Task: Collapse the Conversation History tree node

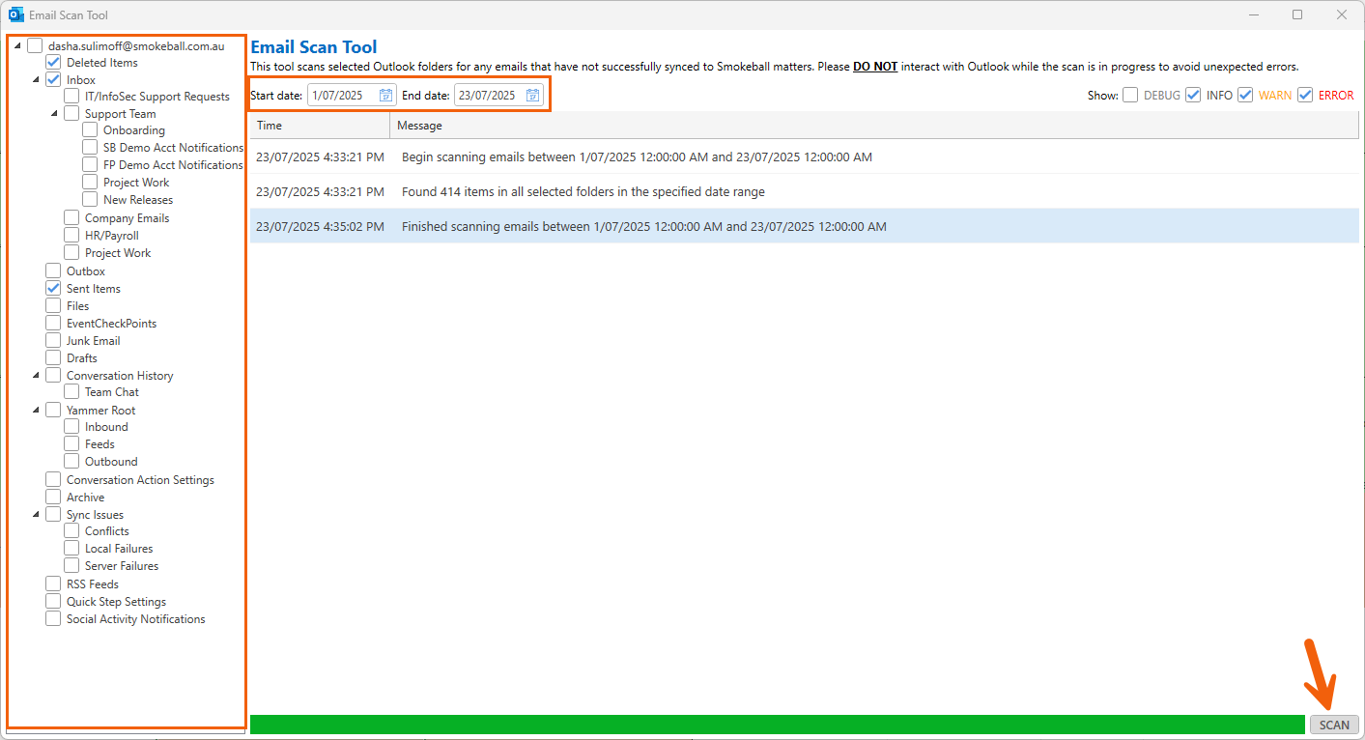Action: tap(37, 376)
